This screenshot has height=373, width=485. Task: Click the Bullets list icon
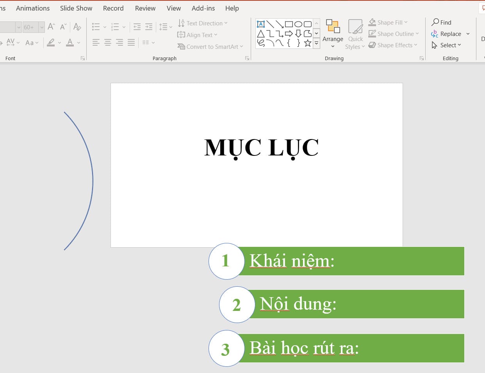click(x=96, y=27)
